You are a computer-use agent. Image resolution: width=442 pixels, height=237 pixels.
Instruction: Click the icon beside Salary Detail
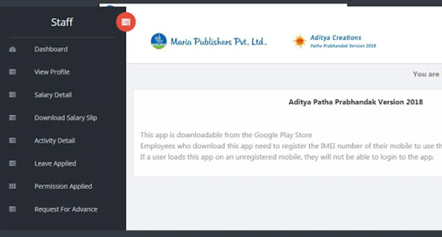coord(12,95)
